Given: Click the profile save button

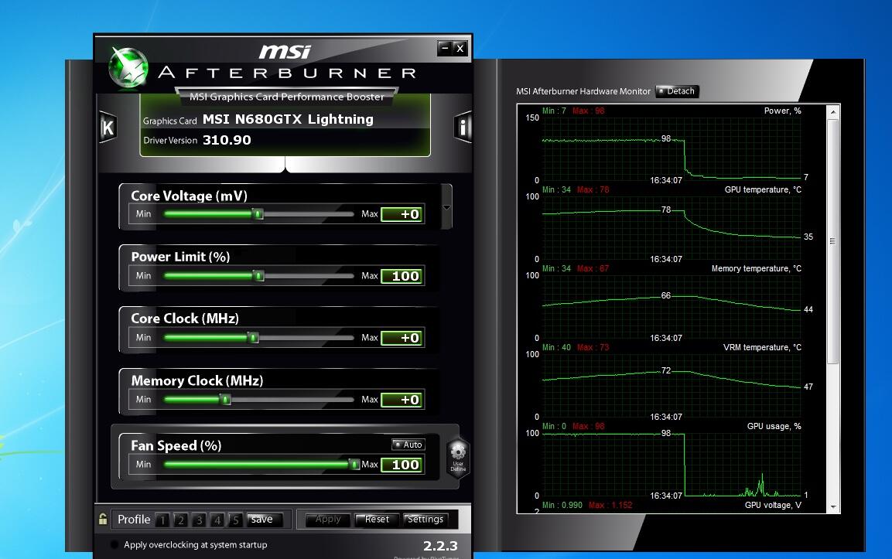Looking at the screenshot, I should point(264,520).
